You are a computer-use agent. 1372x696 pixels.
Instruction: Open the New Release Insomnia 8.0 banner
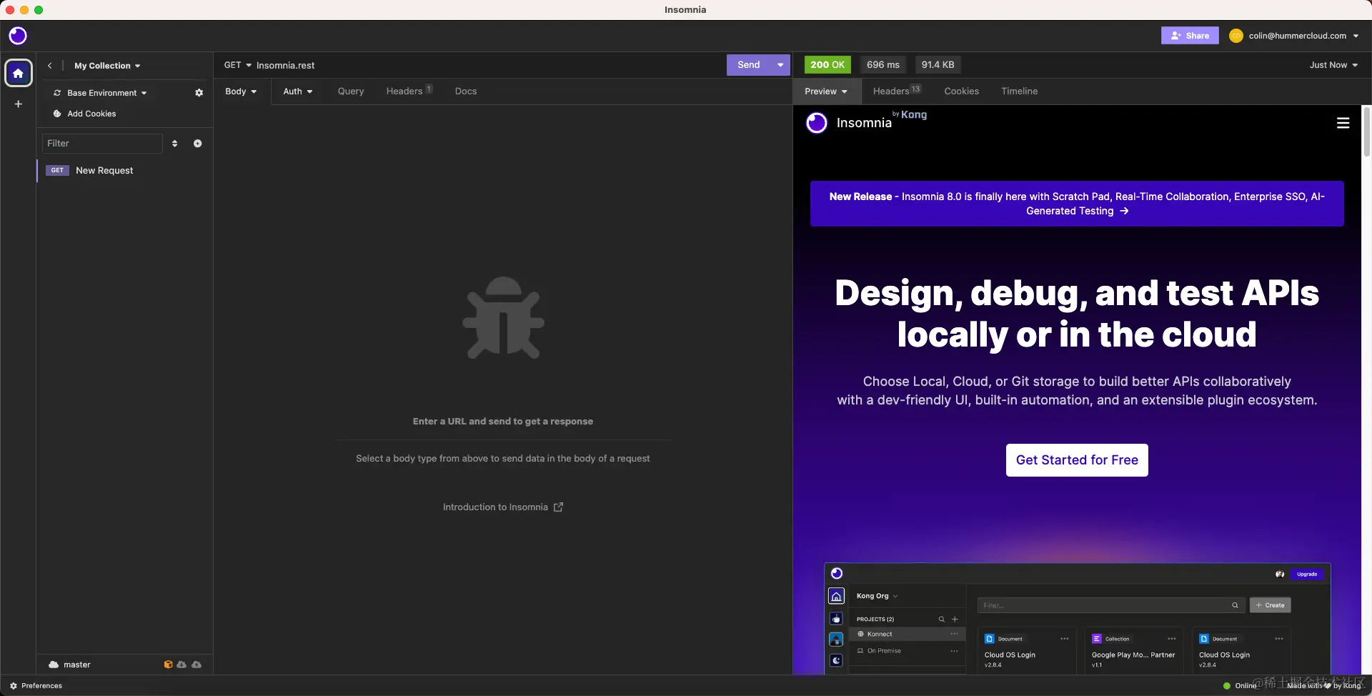click(1077, 204)
